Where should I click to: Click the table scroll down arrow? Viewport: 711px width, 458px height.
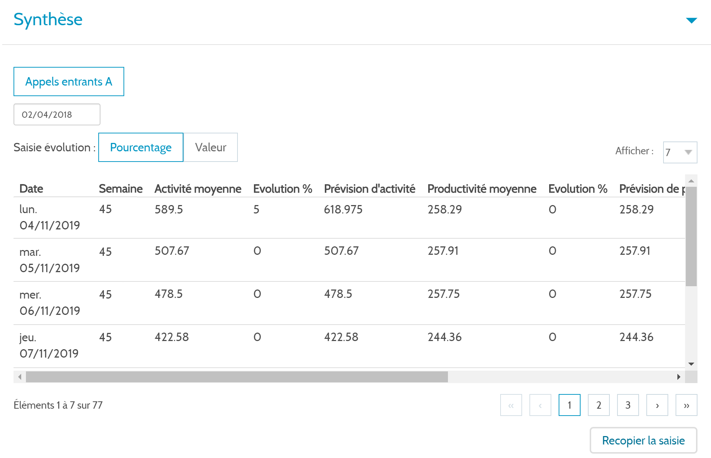click(691, 364)
